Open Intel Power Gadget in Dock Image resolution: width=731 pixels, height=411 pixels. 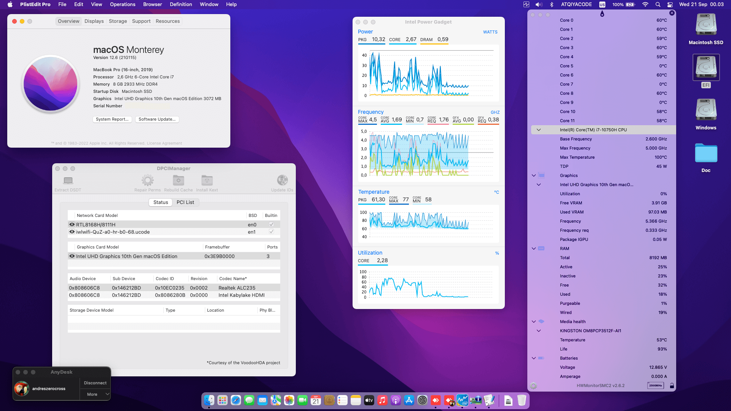tap(462, 400)
